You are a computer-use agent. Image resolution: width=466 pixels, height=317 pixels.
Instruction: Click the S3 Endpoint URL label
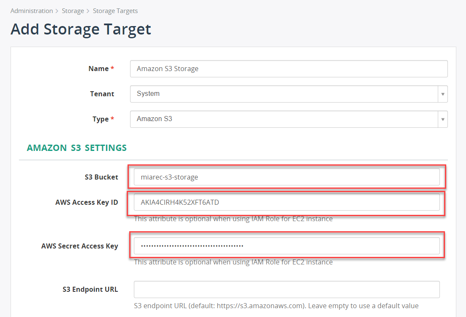pos(90,289)
